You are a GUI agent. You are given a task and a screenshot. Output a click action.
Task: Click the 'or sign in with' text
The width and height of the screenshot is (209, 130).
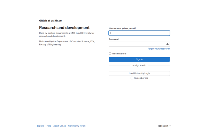click(139, 65)
